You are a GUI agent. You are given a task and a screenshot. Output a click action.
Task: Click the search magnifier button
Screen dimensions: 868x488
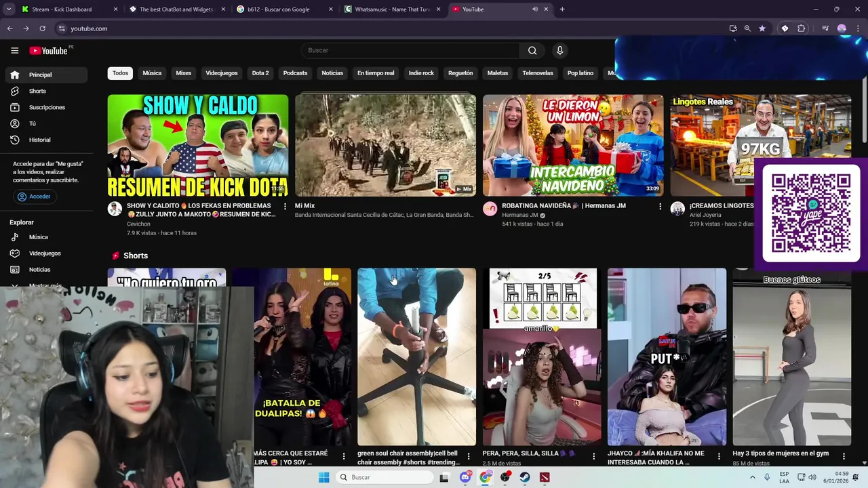532,50
